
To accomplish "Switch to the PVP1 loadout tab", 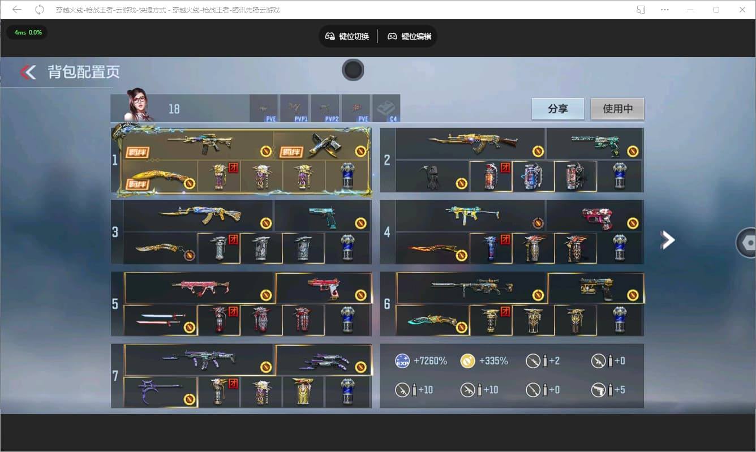I will (294, 109).
